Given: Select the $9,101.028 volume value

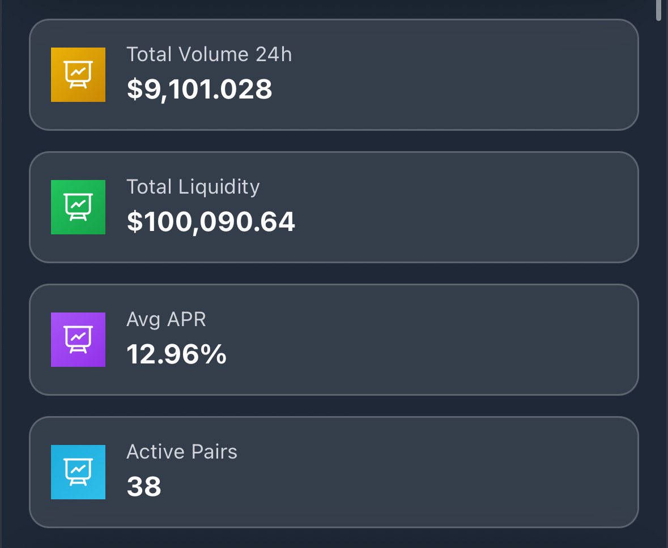Looking at the screenshot, I should point(199,89).
